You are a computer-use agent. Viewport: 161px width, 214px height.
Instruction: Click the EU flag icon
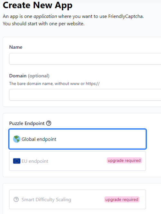[x=17, y=161]
